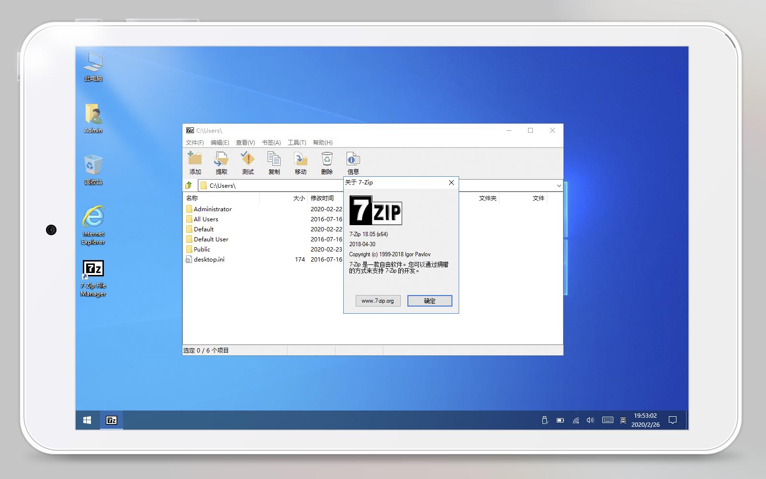The width and height of the screenshot is (766, 479).
Task: Click the C:\Users\ address path field
Action: [x=376, y=185]
